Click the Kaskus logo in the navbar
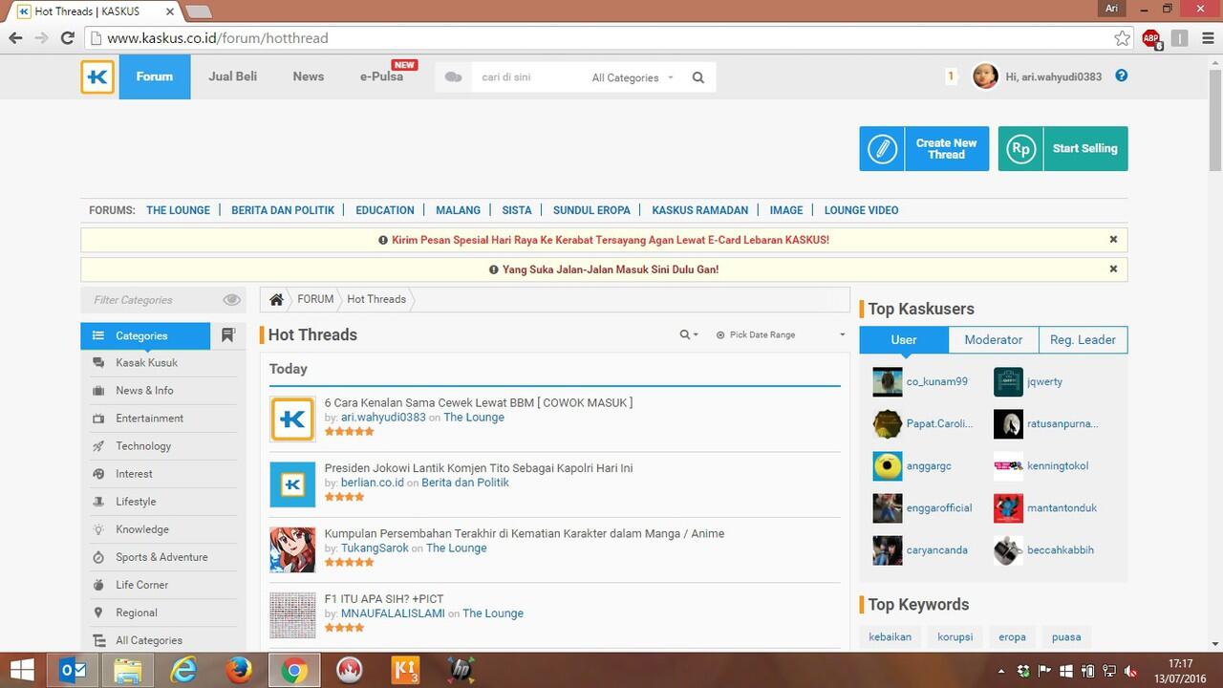 [x=97, y=76]
